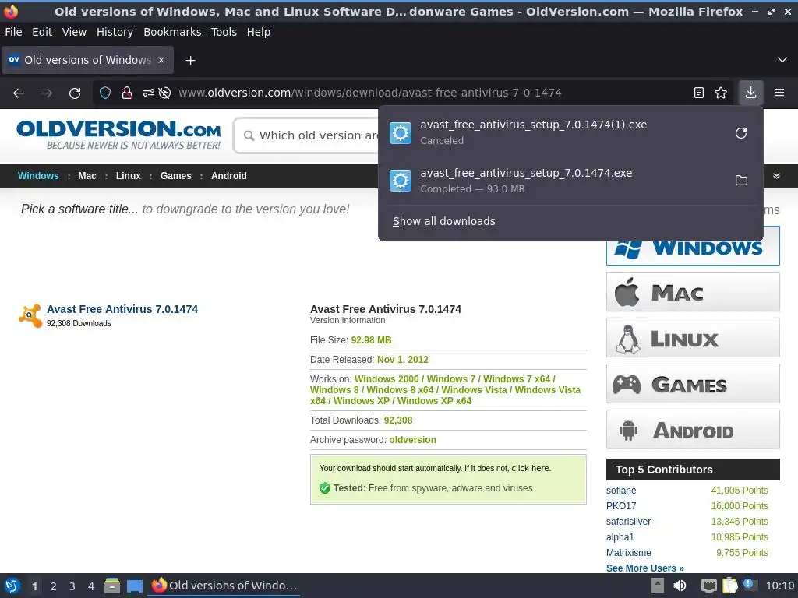
Task: Click the MAC platform sidebar button
Action: point(693,292)
